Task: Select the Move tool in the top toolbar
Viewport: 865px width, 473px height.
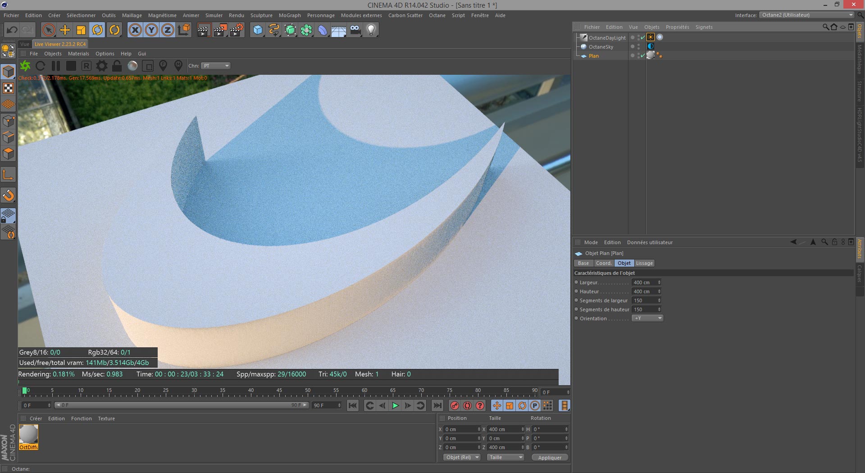Action: pyautogui.click(x=65, y=30)
